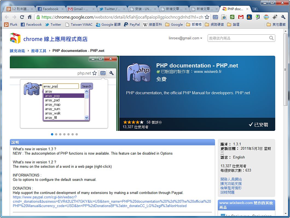Select the third screenshot carousel dot
This screenshot has height=218, width=290.
click(x=60, y=134)
